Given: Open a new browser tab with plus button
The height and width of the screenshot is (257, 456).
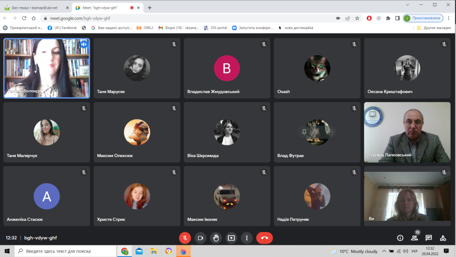Looking at the screenshot, I should coord(150,8).
